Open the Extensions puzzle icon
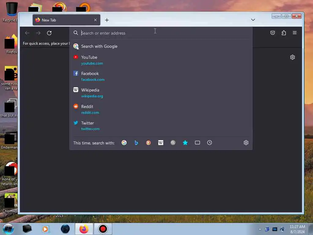313x235 pixels. (284, 33)
